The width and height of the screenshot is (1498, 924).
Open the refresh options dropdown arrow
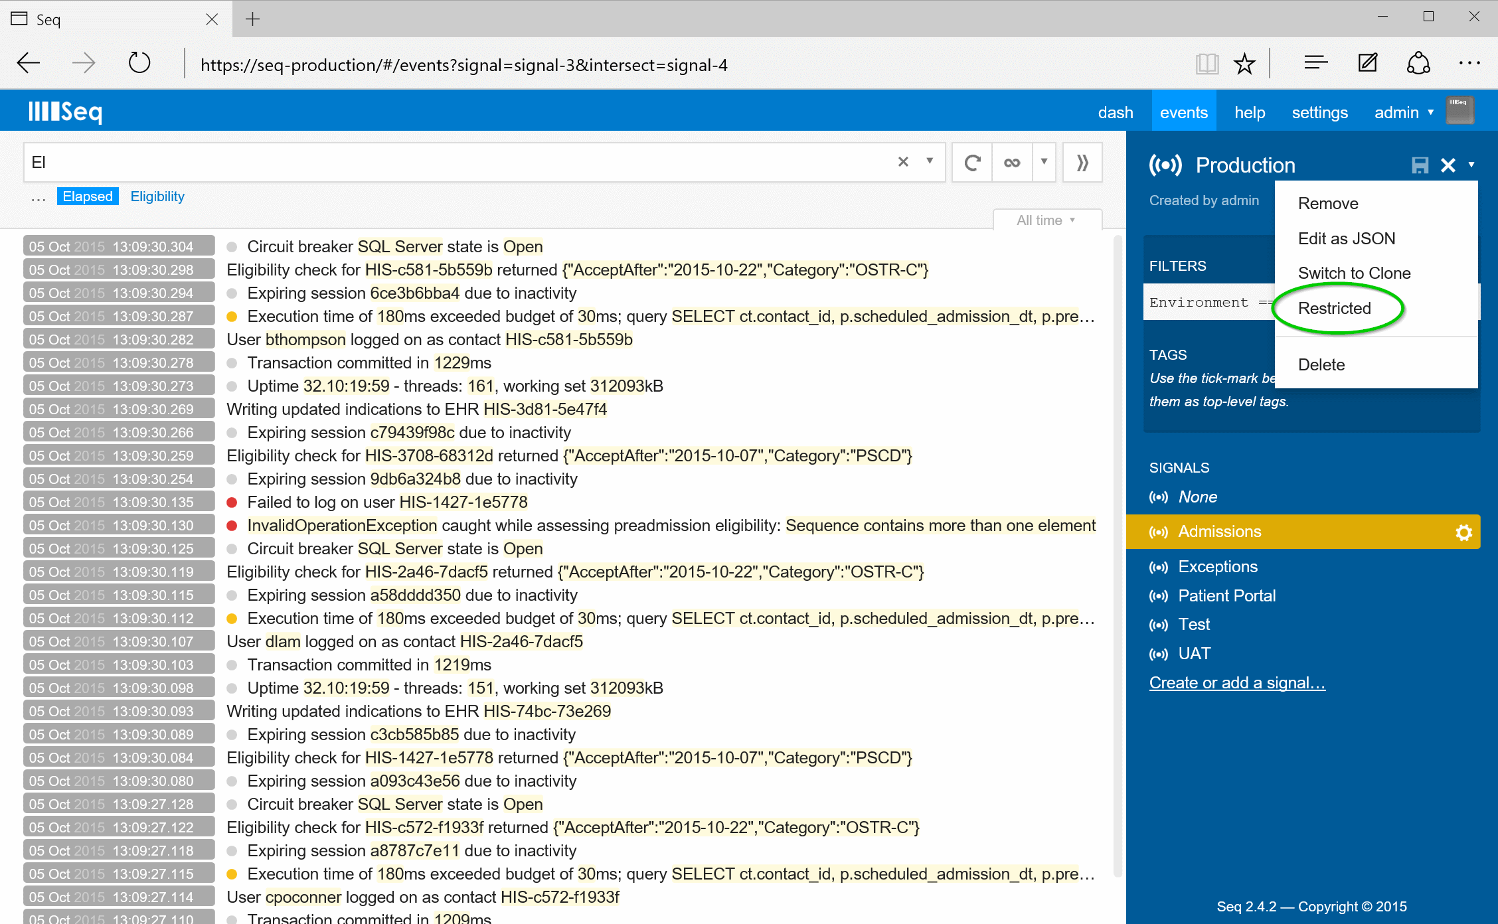pos(1044,163)
